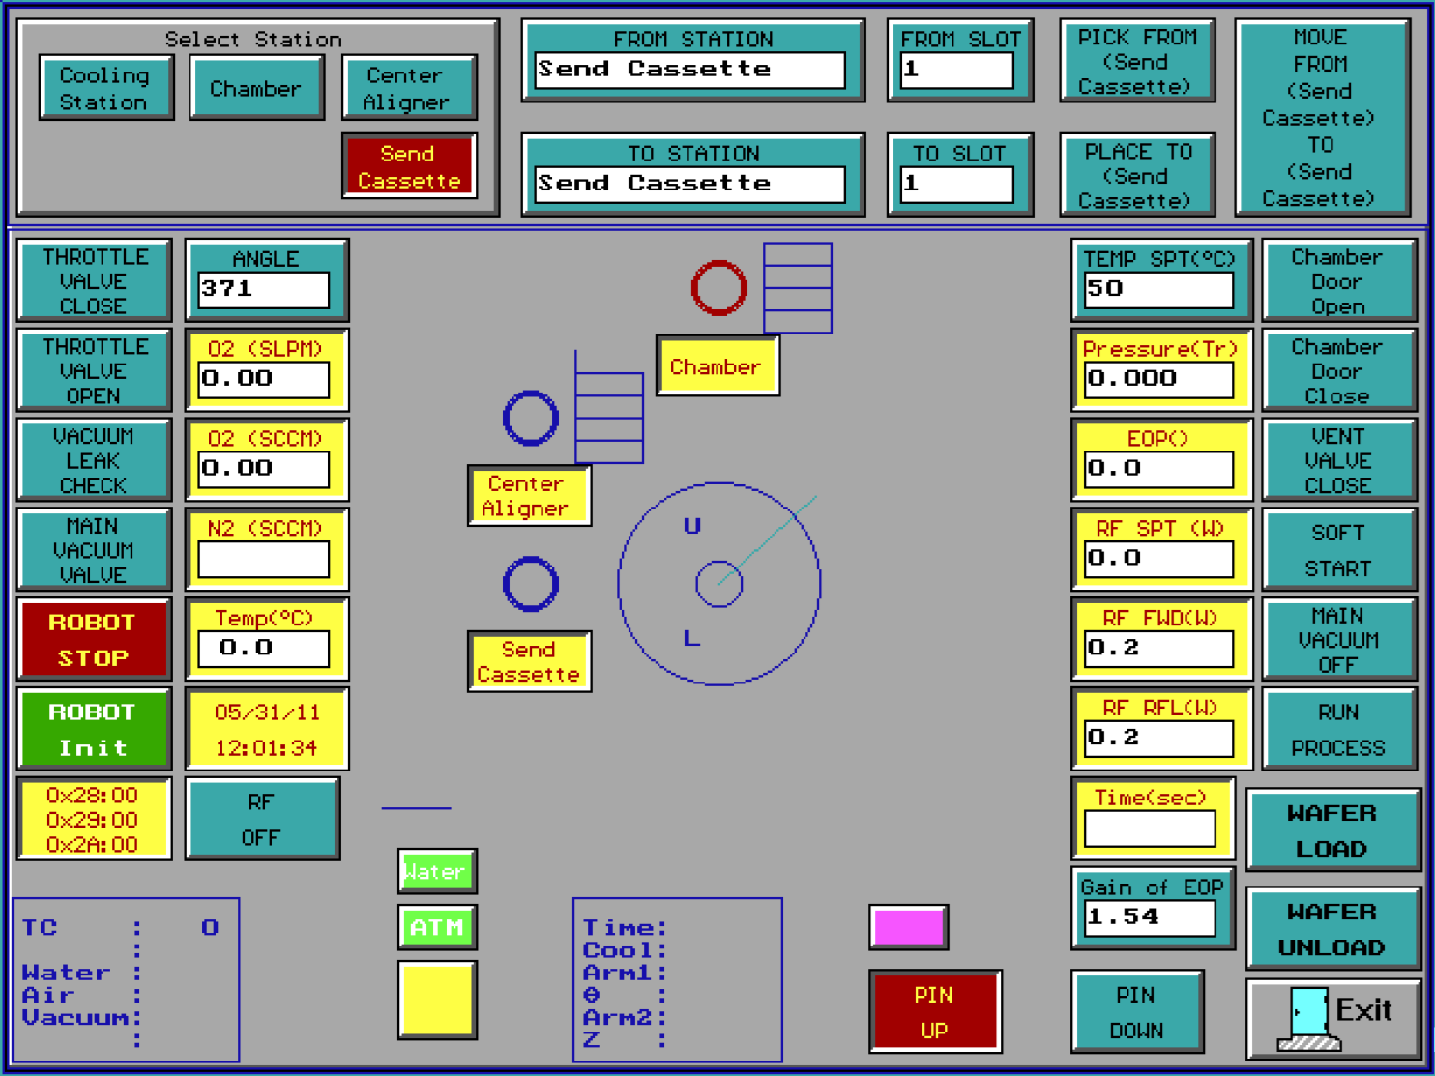The height and width of the screenshot is (1076, 1435).
Task: Click the yellow Center Aligner diagram label
Action: 529,496
